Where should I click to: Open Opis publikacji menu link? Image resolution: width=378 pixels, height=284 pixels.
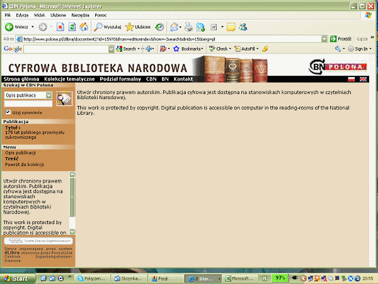click(21, 153)
